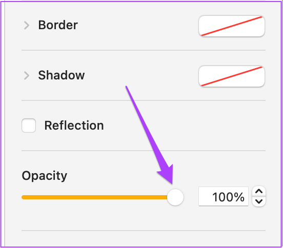Expand the Shadow section chevron
Image resolution: width=283 pixels, height=248 pixels.
pyautogui.click(x=27, y=75)
